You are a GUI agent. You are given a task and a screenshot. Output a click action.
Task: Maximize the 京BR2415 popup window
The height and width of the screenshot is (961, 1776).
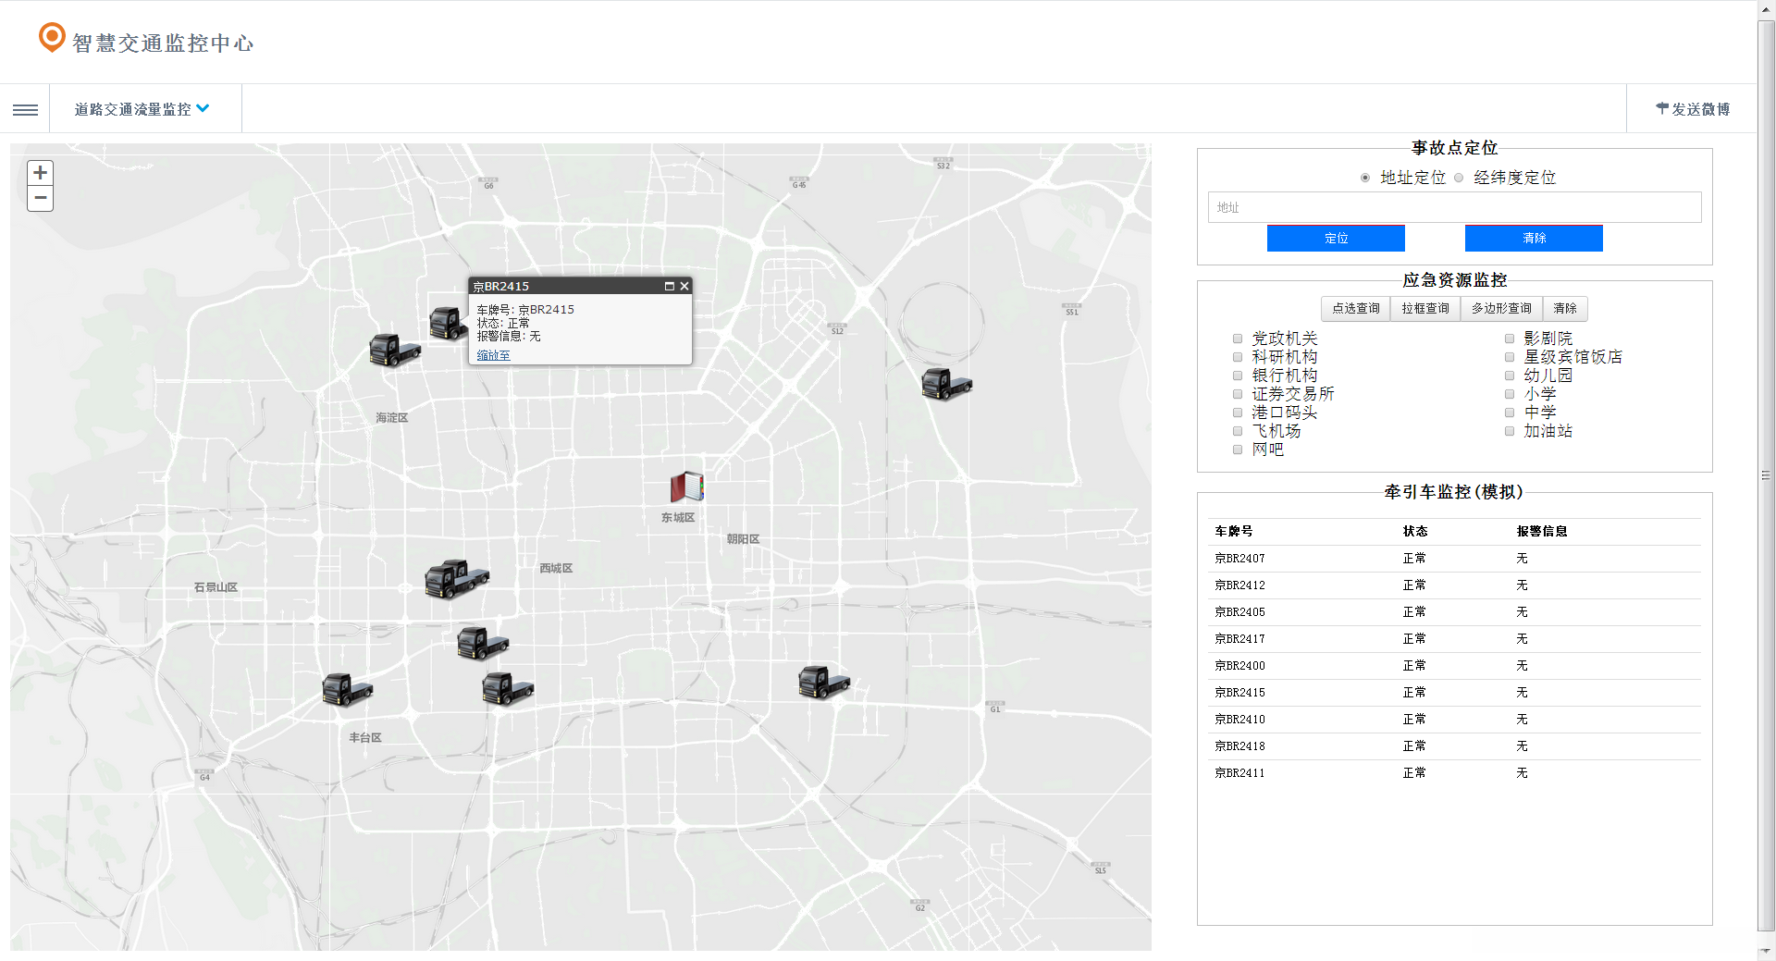[669, 286]
